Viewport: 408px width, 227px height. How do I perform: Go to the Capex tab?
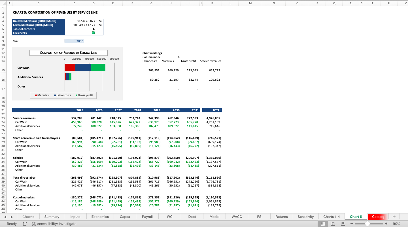pos(125,217)
